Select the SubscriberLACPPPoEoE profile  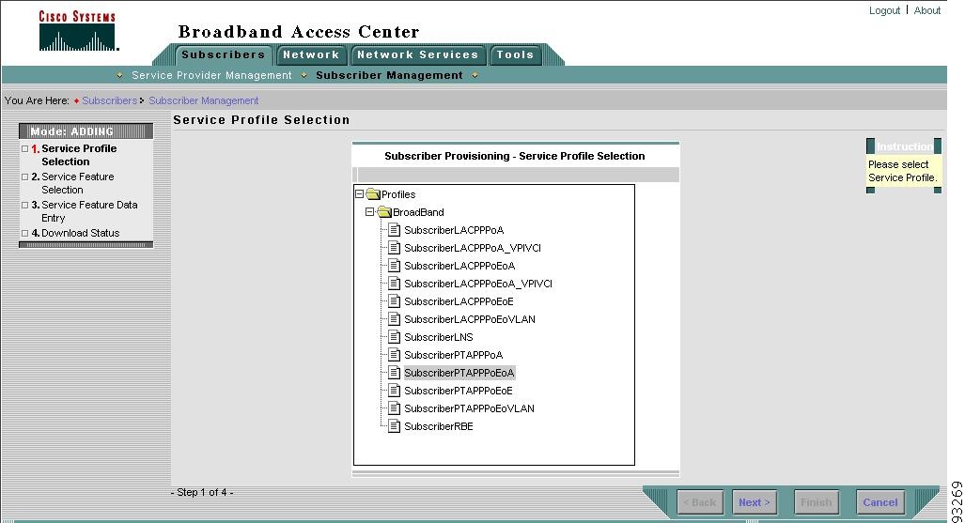pos(459,301)
